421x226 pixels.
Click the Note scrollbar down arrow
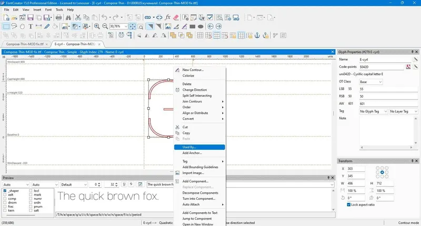(416, 143)
